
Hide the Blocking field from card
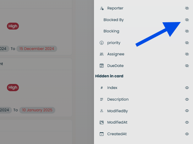[187, 31]
